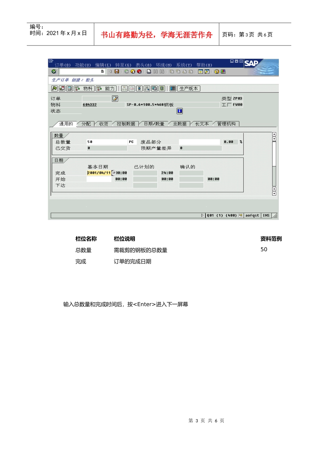Switch to the 分配 tab

[86, 124]
